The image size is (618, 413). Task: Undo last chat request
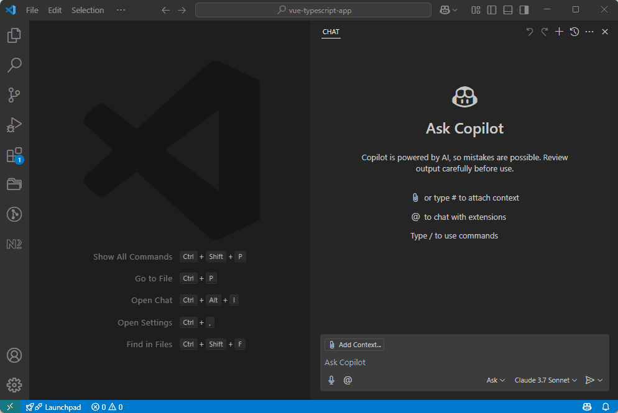coord(529,32)
